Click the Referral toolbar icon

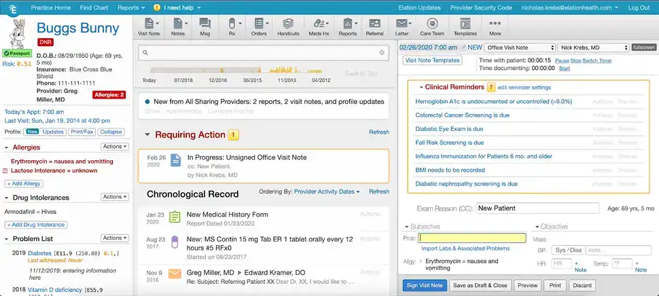(x=374, y=24)
